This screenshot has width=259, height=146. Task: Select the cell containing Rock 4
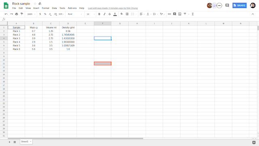(16, 42)
